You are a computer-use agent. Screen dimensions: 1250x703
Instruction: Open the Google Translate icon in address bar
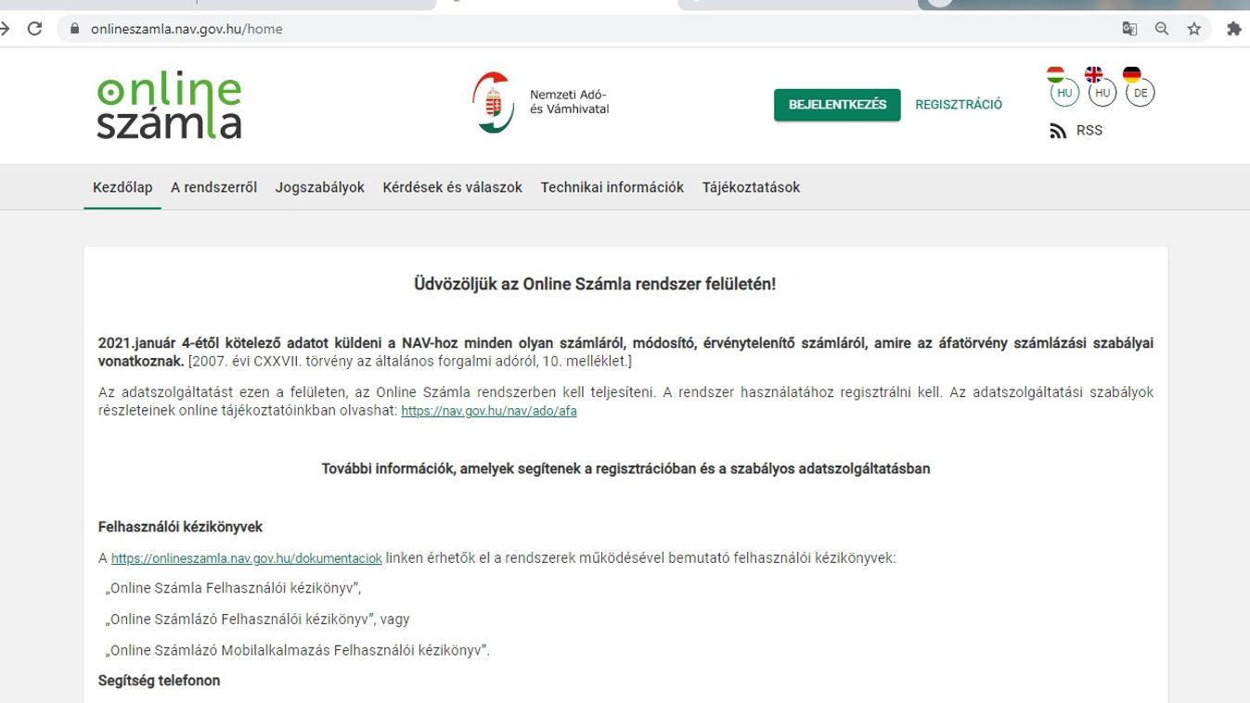pos(1129,29)
